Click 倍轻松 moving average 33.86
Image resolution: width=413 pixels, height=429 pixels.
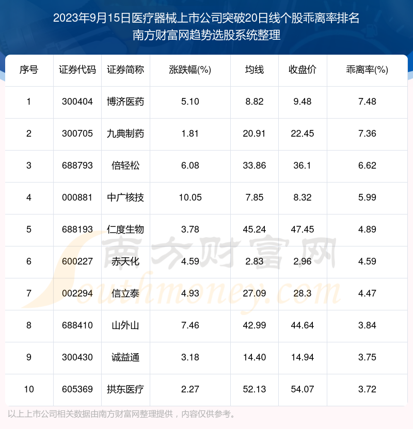(255, 166)
